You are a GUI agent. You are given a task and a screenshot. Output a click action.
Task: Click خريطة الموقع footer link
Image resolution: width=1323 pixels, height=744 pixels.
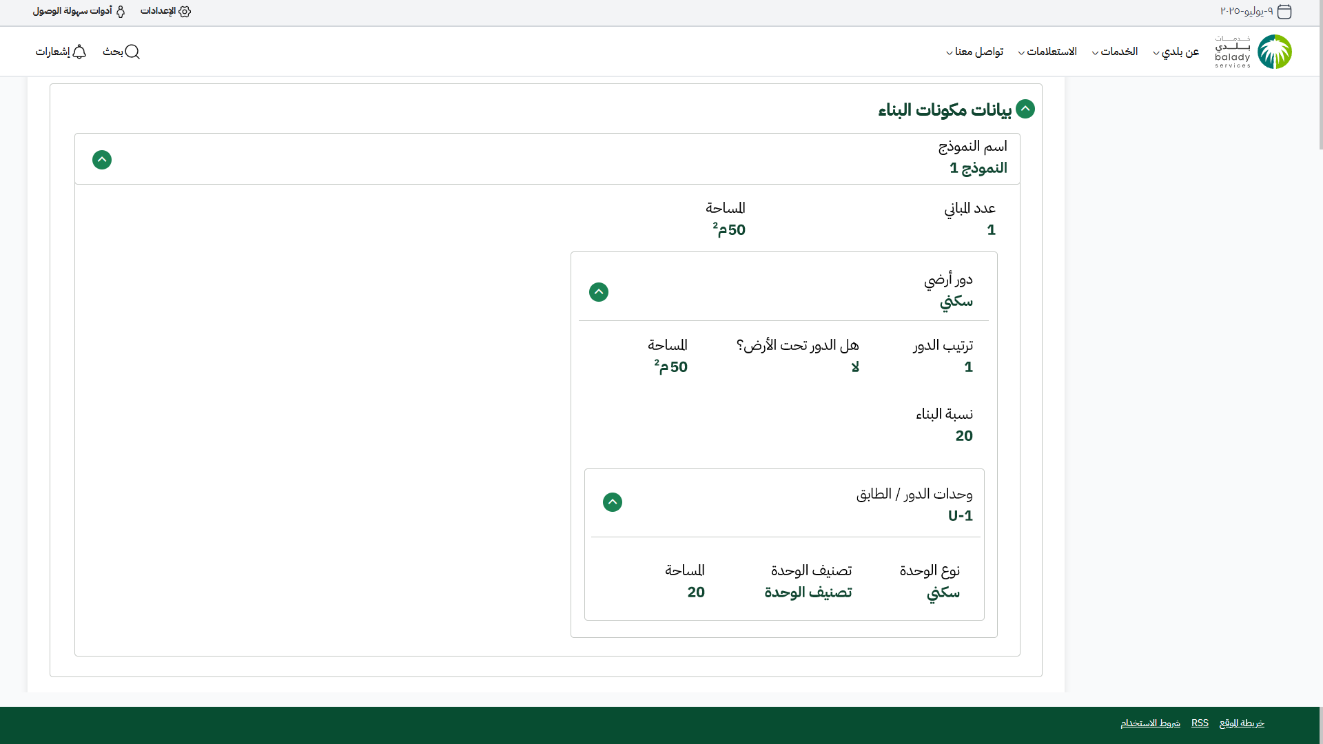(1242, 723)
